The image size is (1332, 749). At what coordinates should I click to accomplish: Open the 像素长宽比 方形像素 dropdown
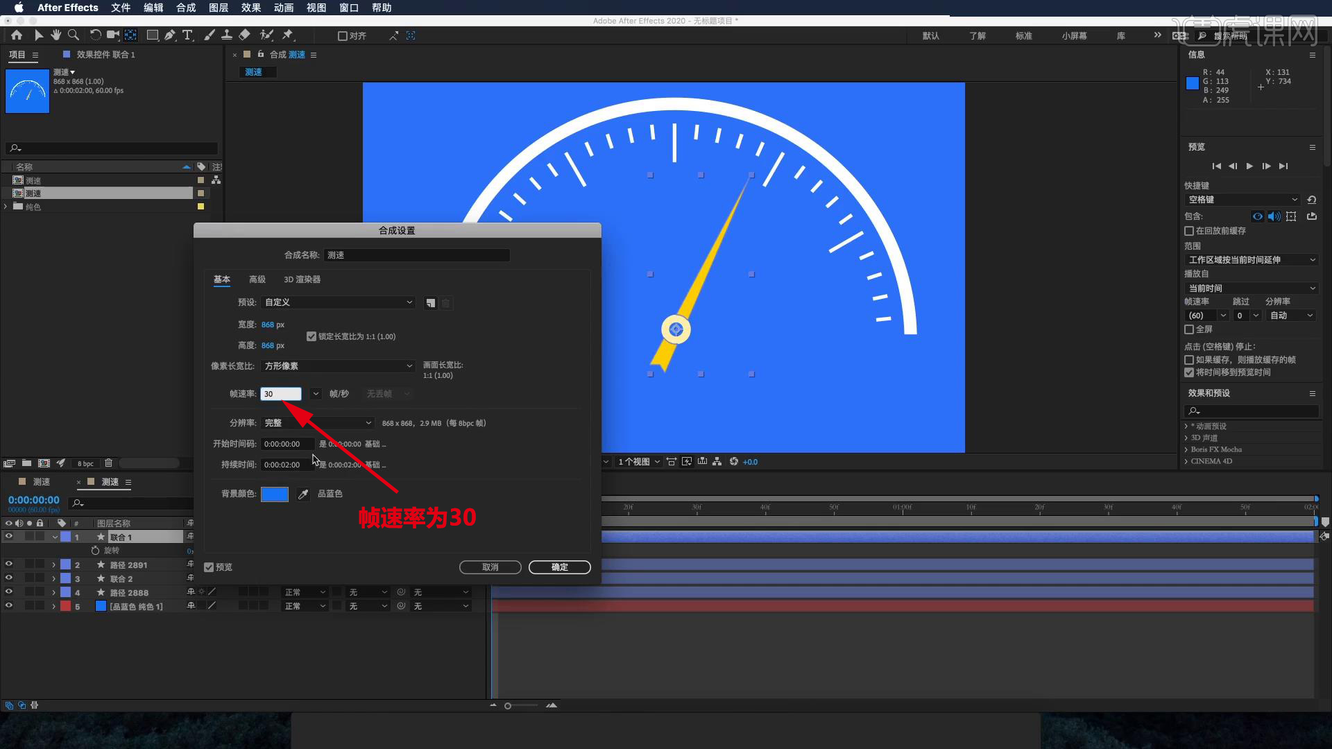338,366
